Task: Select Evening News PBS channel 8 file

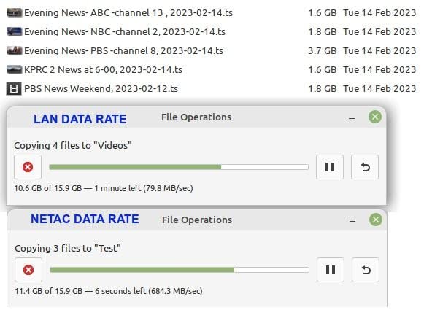Action: (x=211, y=50)
